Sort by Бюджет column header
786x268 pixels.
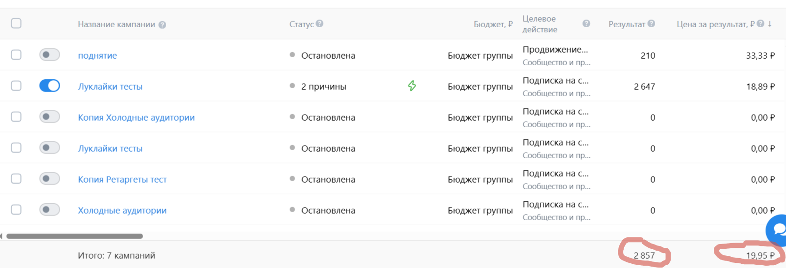tap(493, 24)
